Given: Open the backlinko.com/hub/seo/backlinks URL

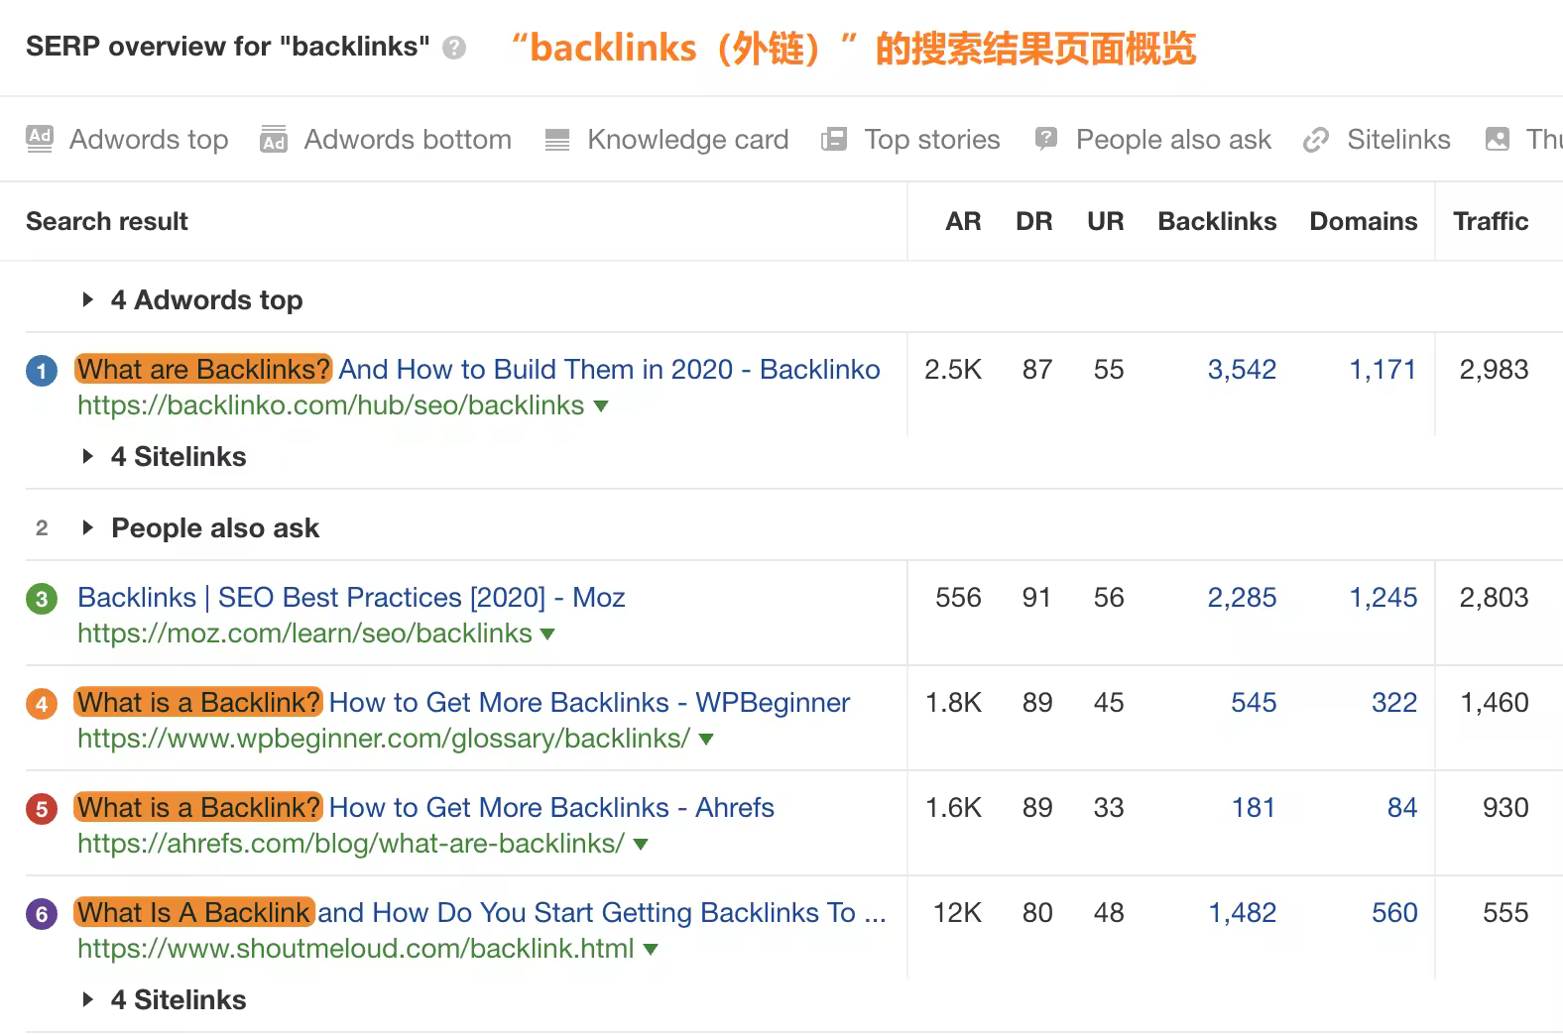Looking at the screenshot, I should coord(330,405).
